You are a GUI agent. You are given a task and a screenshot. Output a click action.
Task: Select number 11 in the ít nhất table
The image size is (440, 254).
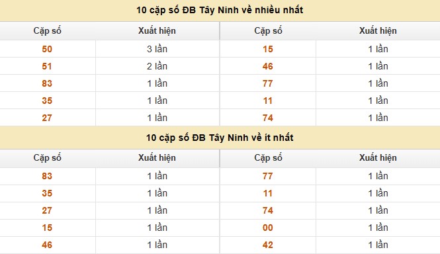268,193
